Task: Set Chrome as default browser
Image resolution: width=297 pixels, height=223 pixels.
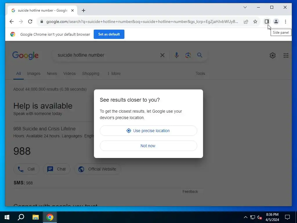Action: tap(109, 34)
